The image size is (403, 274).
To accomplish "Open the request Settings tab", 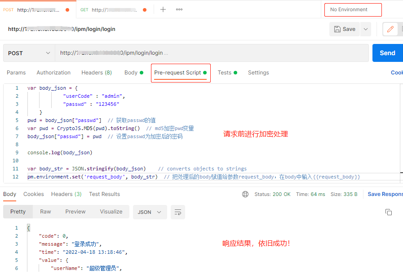I will (x=258, y=73).
